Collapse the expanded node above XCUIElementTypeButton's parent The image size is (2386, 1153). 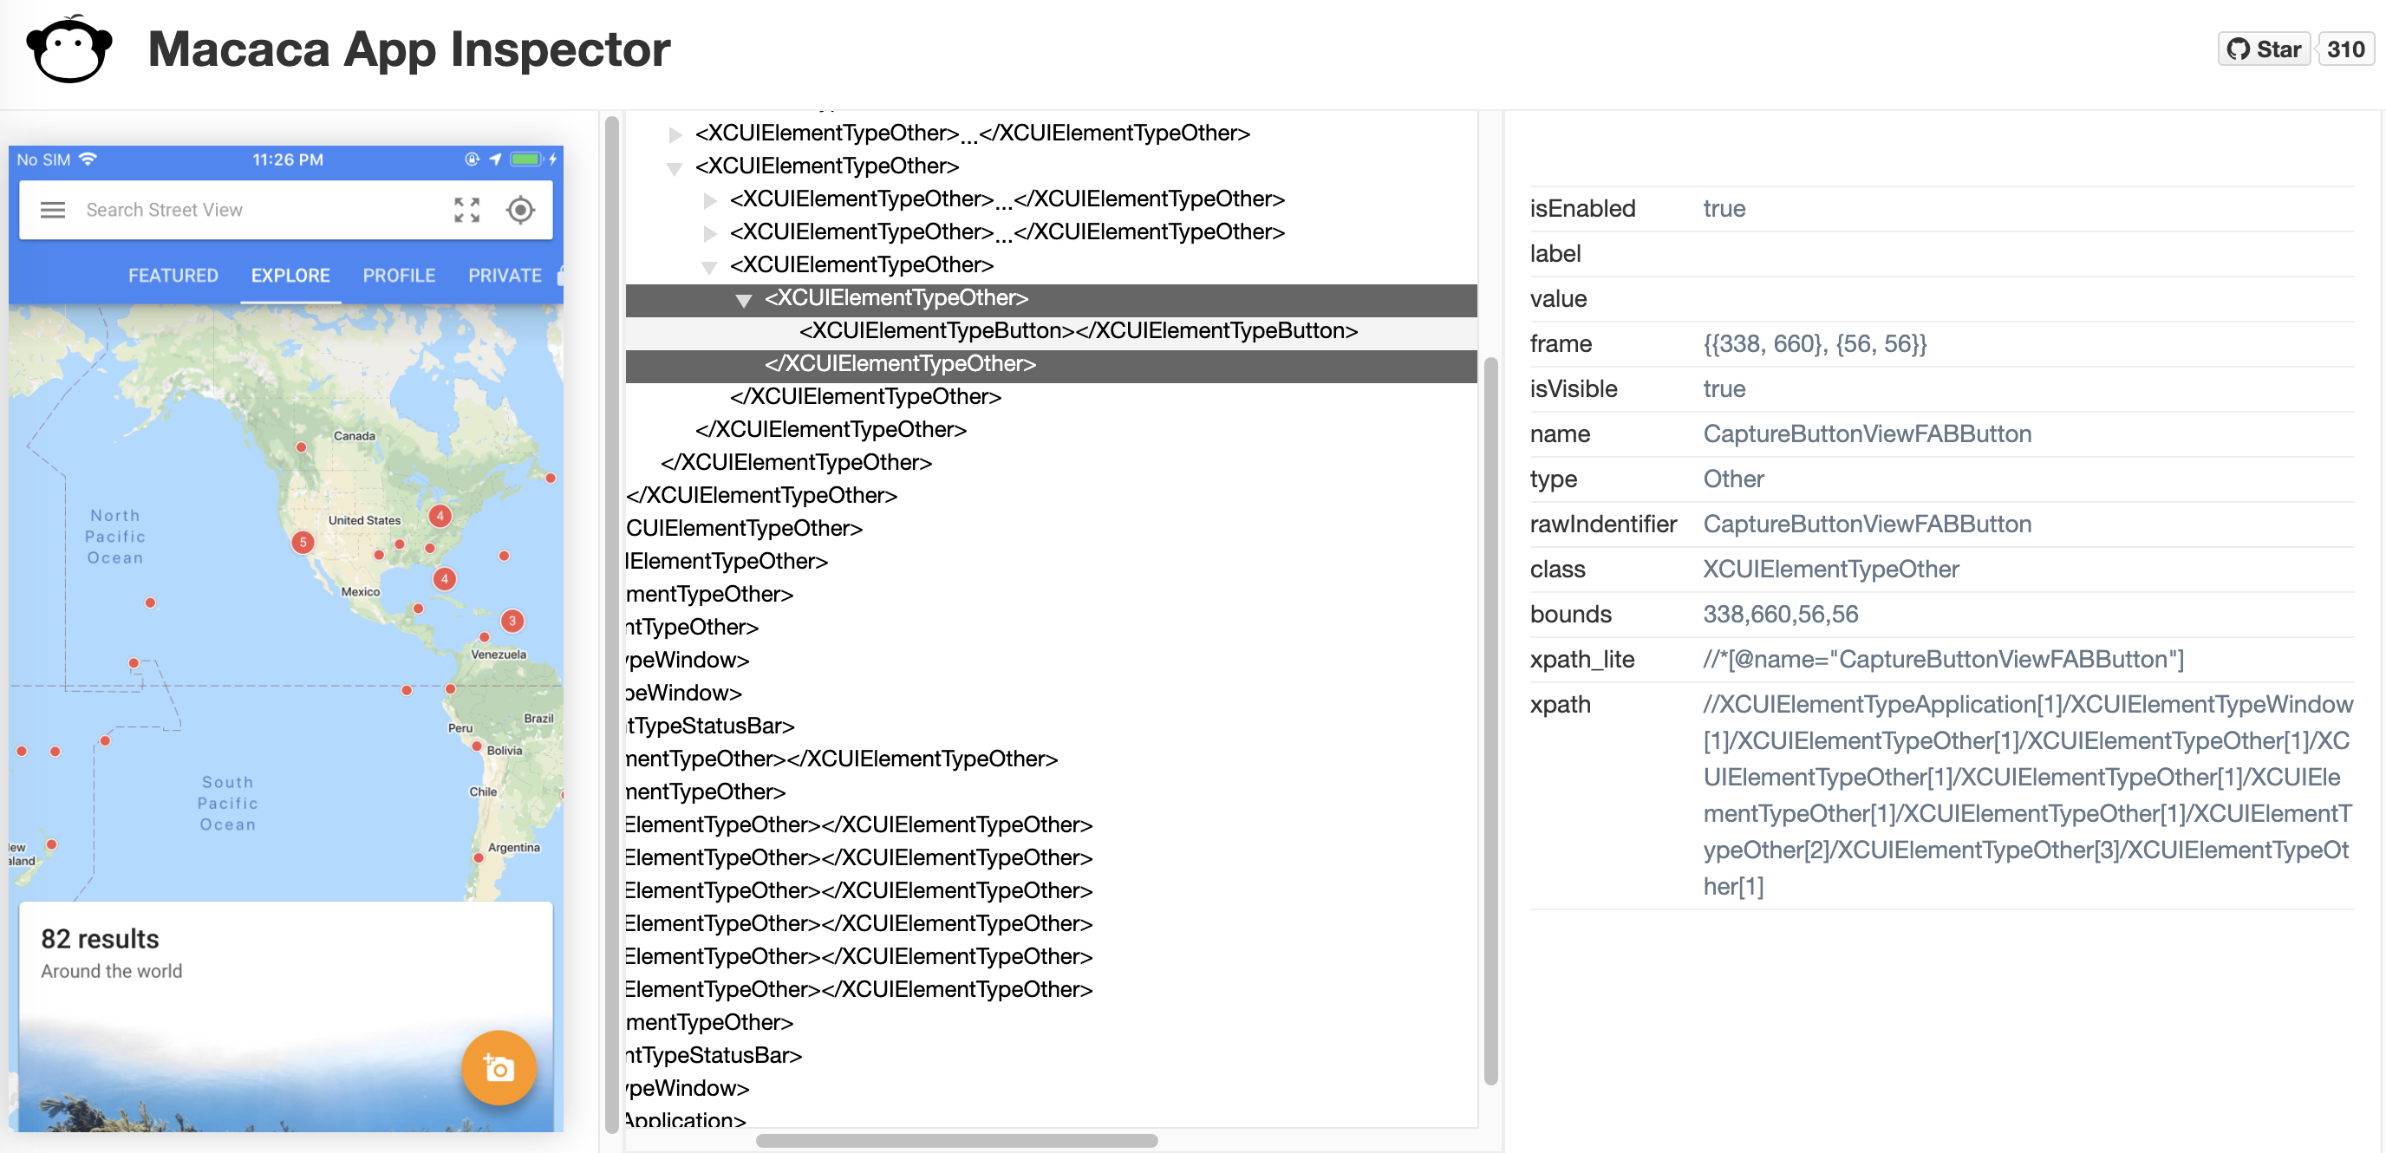708,268
